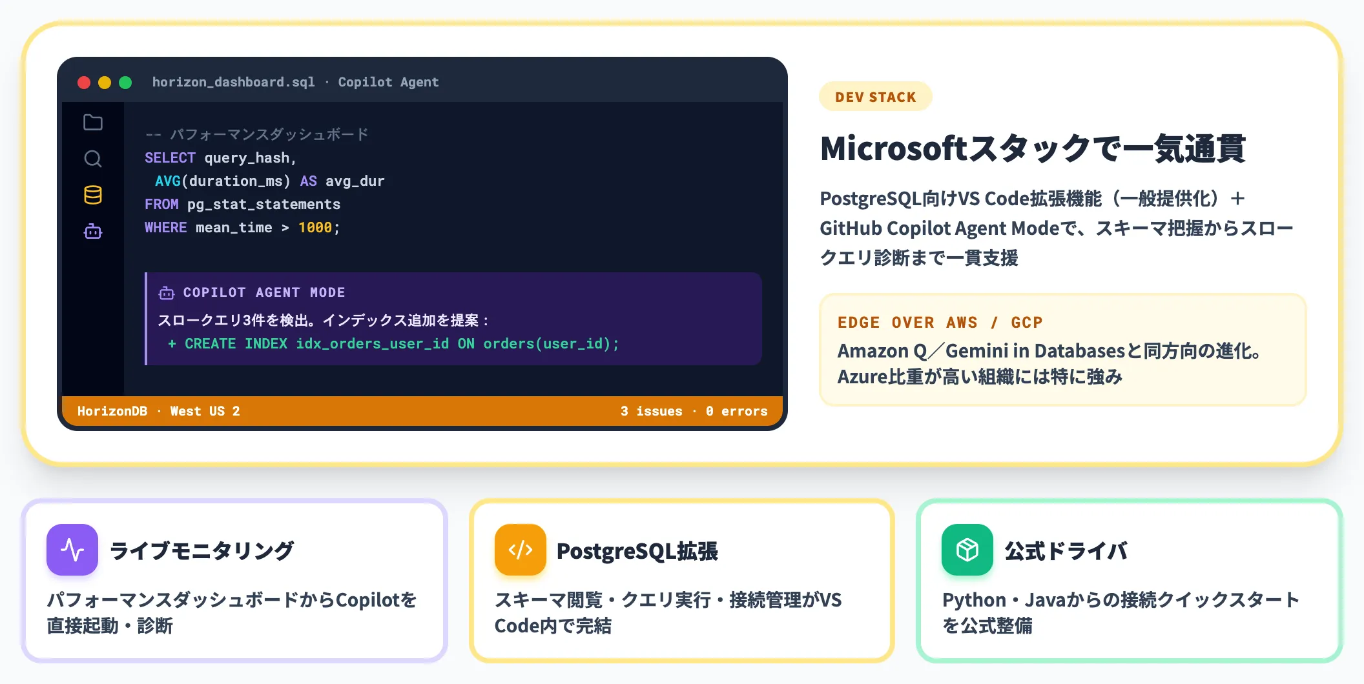
Task: Click the SELECT query_hash code line
Action: pyautogui.click(x=220, y=158)
